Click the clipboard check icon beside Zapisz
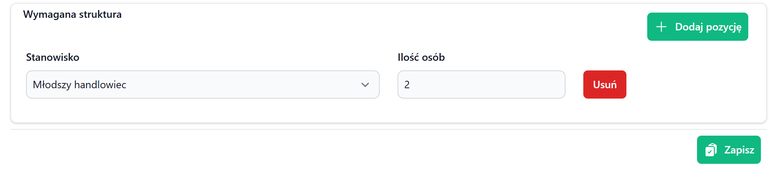This screenshot has width=778, height=179. (x=711, y=150)
